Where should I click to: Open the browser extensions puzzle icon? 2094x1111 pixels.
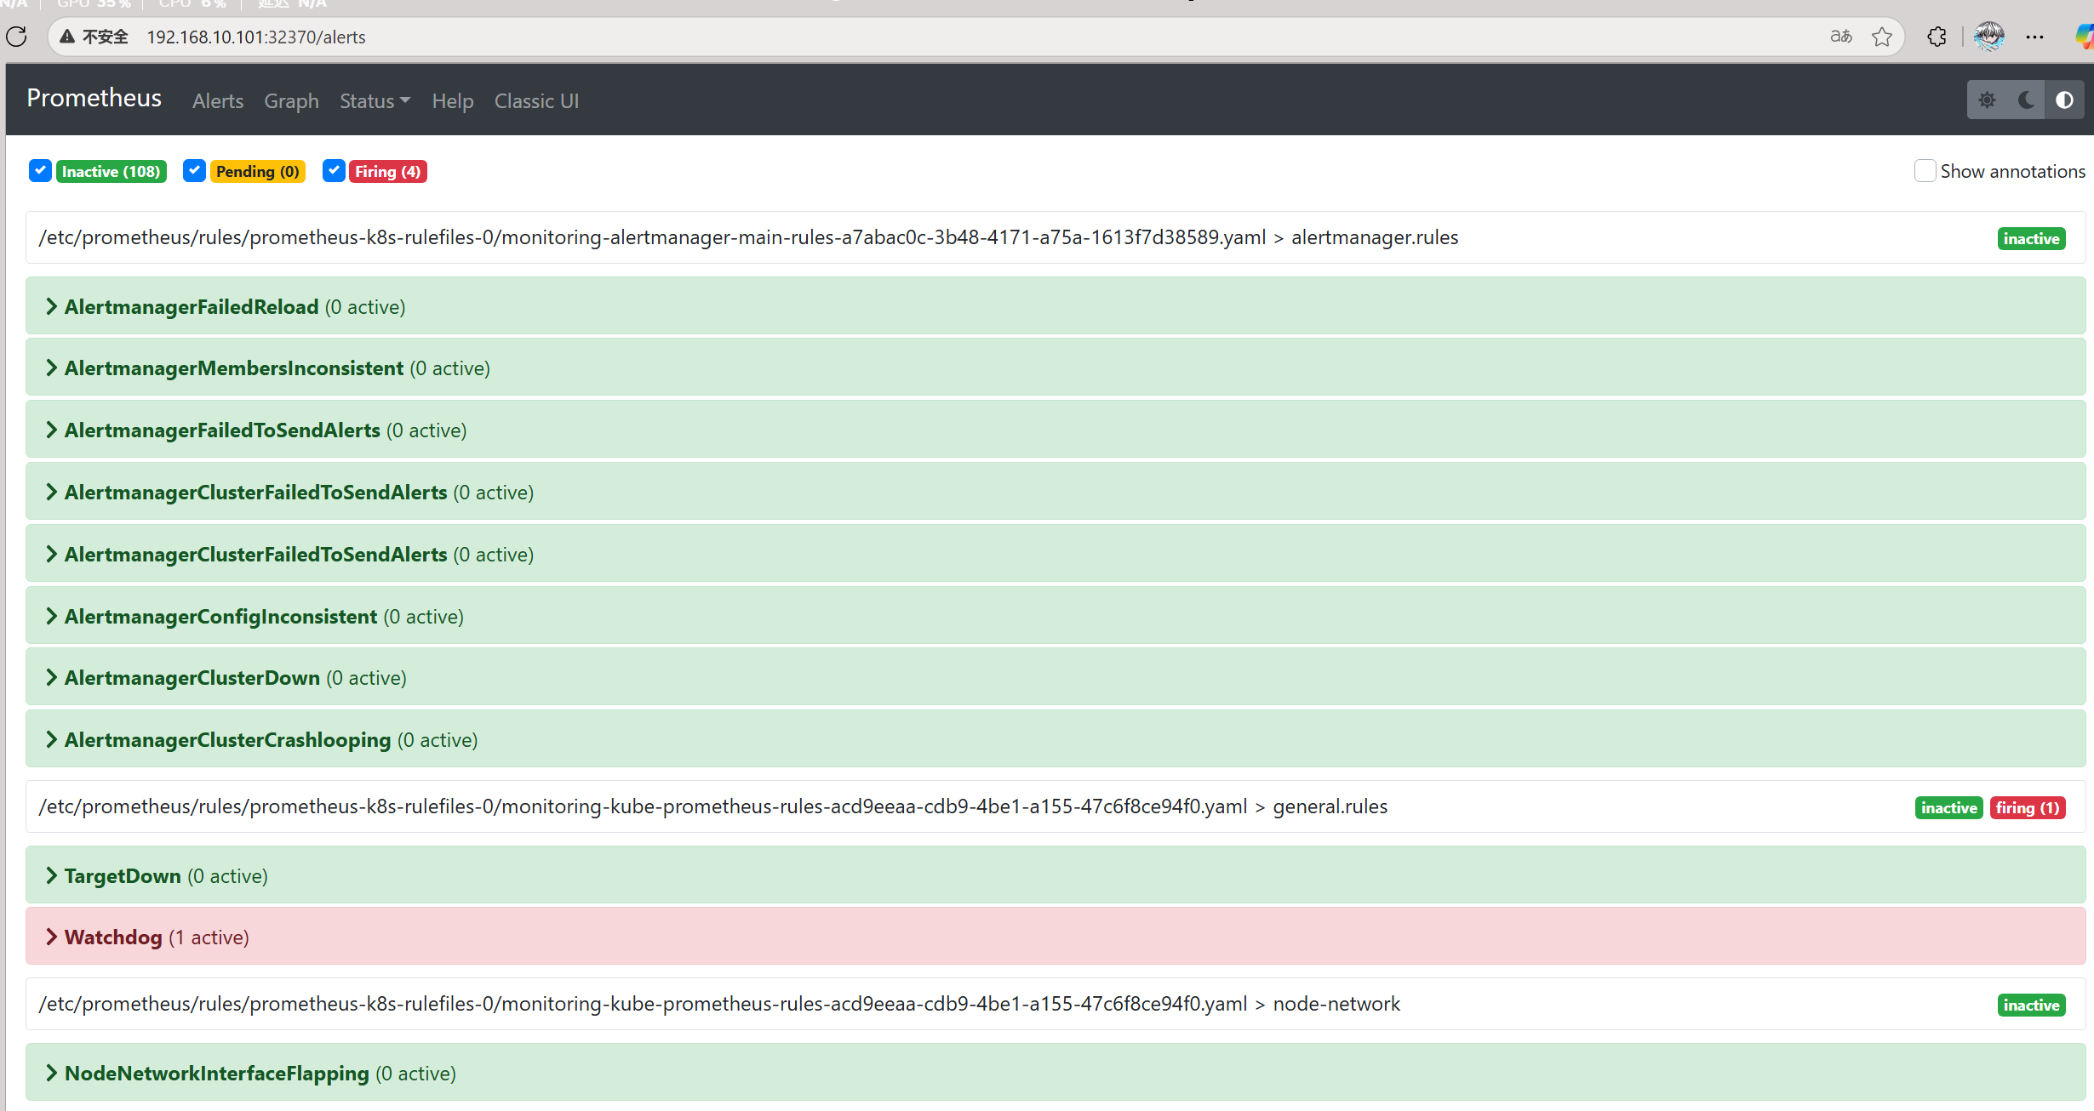click(1937, 37)
